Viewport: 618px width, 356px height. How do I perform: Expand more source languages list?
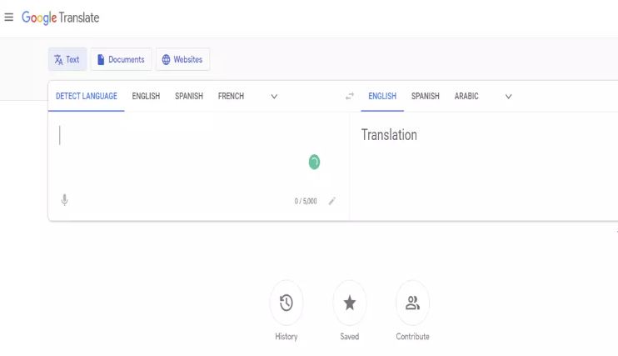point(274,97)
